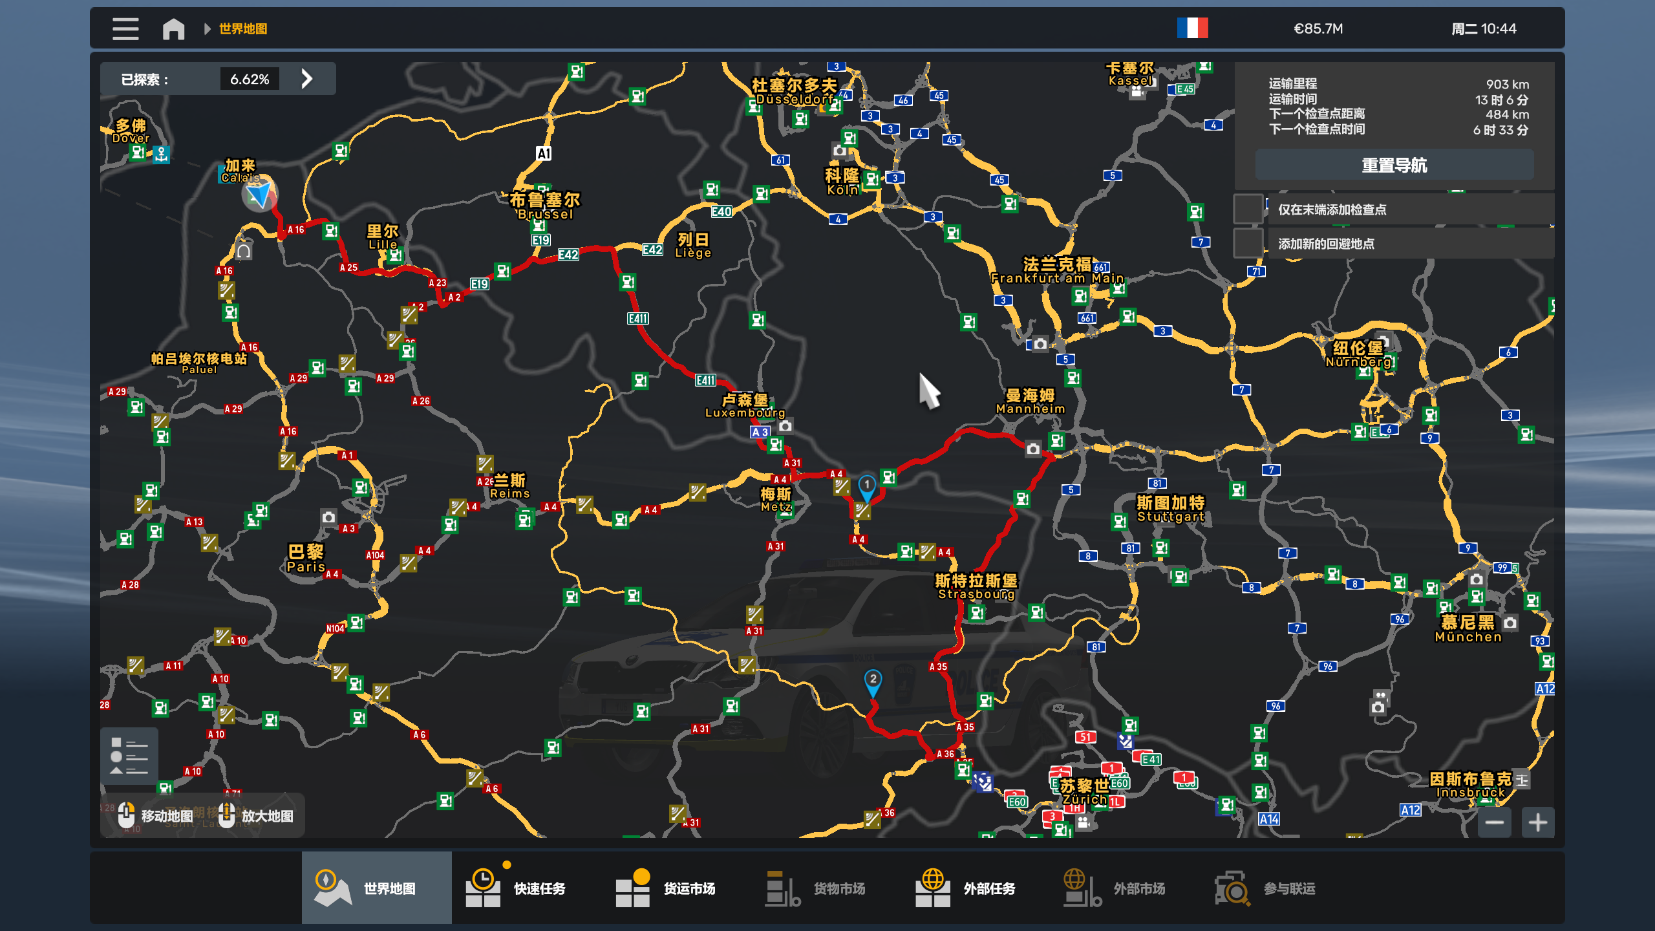Click the gas station icon on E411
1655x931 pixels.
pos(628,282)
